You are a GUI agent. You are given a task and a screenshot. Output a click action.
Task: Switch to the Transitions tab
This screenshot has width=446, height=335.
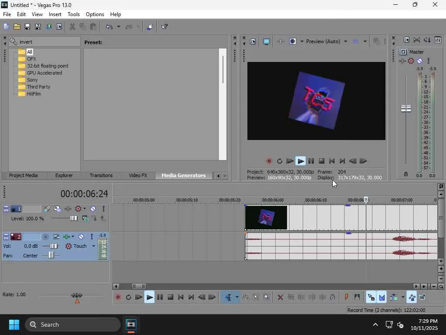(x=101, y=175)
